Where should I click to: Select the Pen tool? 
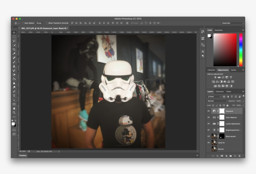pos(14,92)
